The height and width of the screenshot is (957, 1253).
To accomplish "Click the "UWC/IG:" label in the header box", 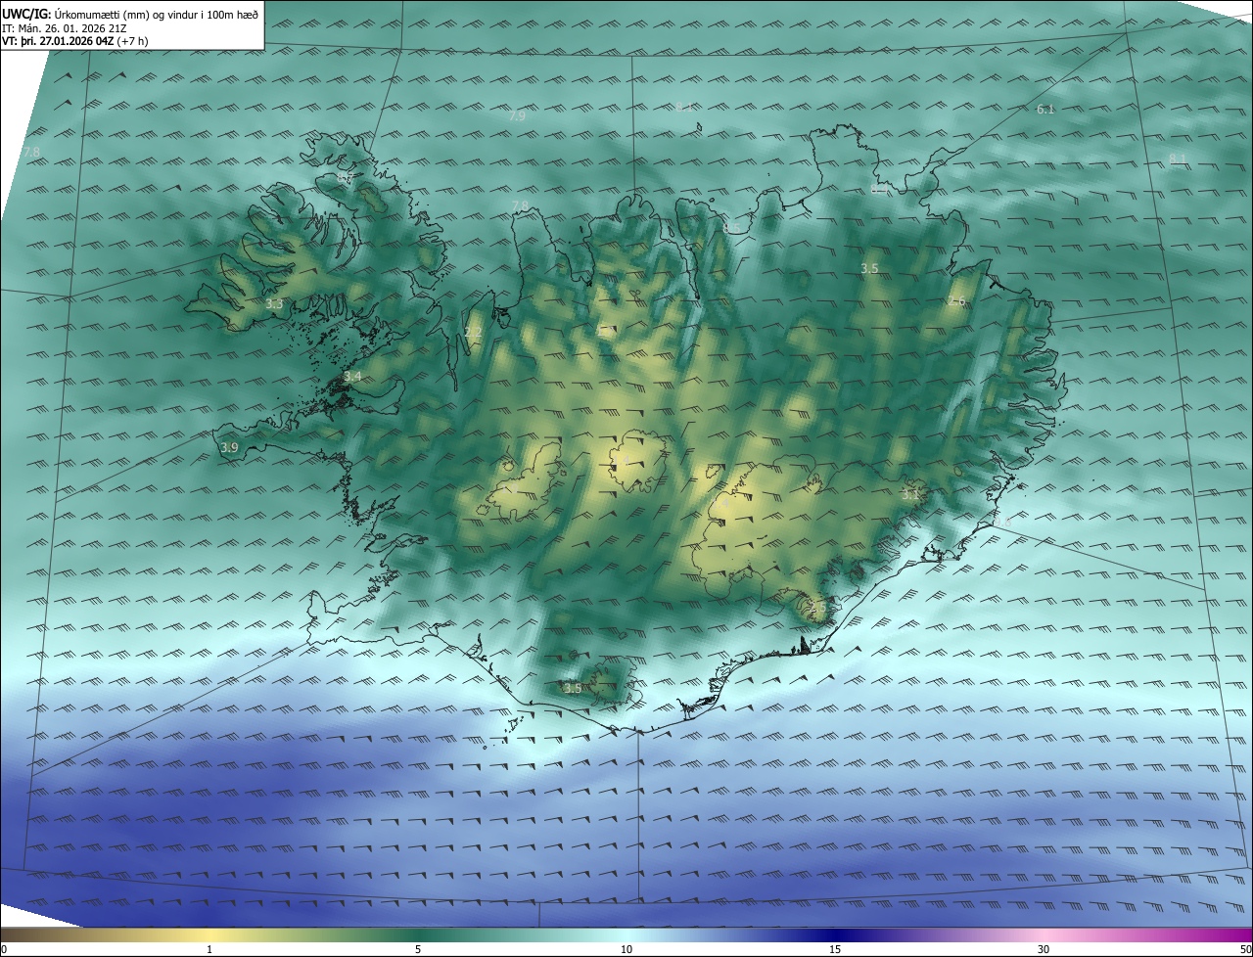I will coord(27,13).
